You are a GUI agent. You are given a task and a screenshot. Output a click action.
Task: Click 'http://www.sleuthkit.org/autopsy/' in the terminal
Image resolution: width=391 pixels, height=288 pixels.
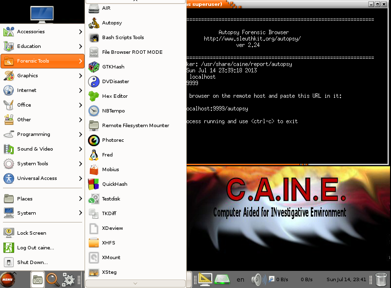pos(252,39)
